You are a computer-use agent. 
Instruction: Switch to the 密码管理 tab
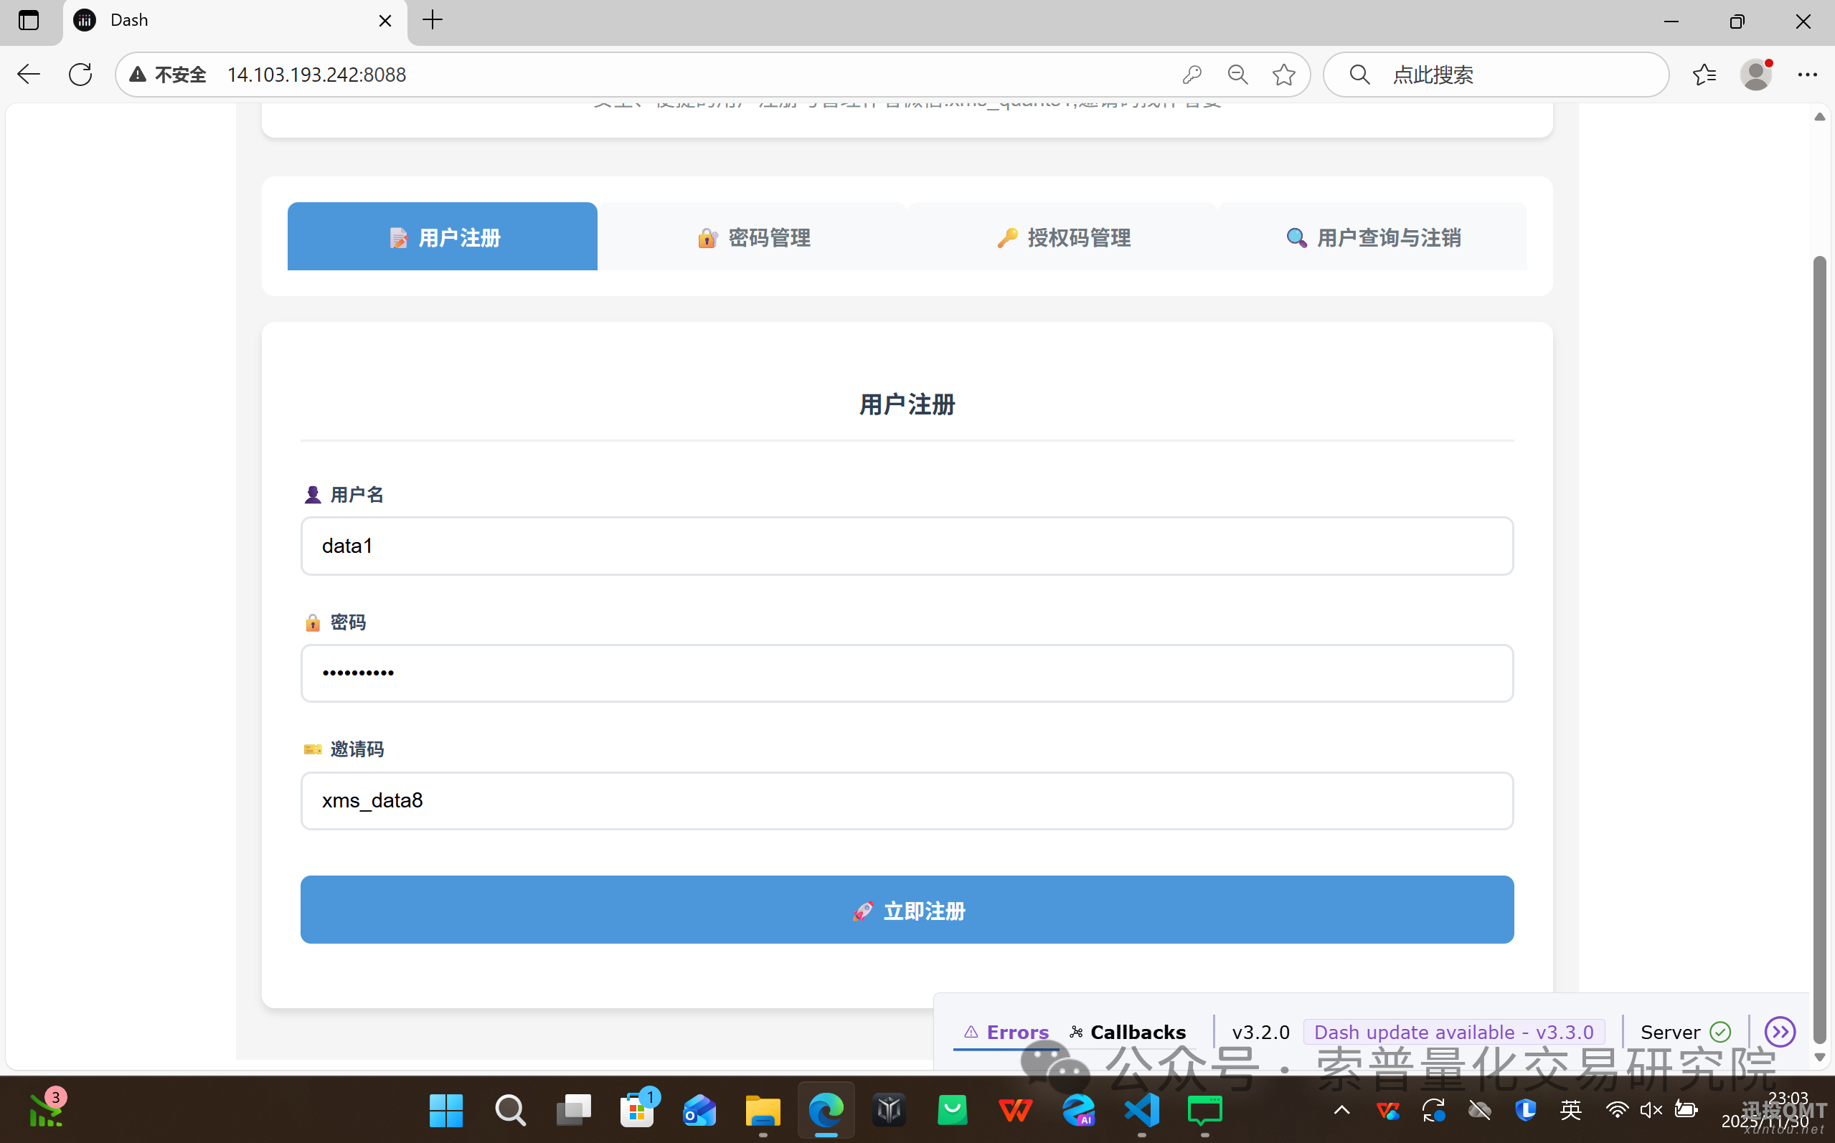753,237
